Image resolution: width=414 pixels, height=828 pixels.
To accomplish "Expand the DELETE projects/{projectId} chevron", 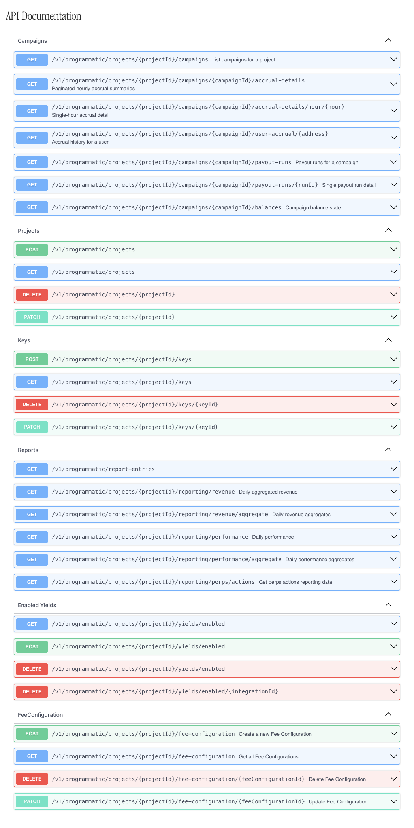I will pyautogui.click(x=394, y=294).
